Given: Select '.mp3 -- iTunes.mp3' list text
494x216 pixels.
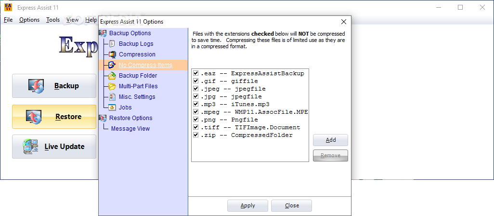Looking at the screenshot, I should click(234, 104).
